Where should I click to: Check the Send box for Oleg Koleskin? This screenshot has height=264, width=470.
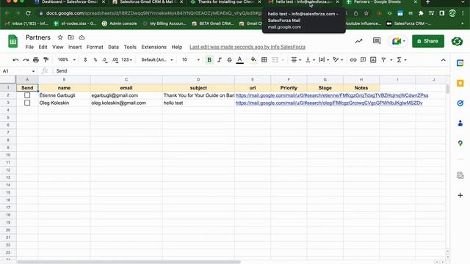pyautogui.click(x=27, y=103)
